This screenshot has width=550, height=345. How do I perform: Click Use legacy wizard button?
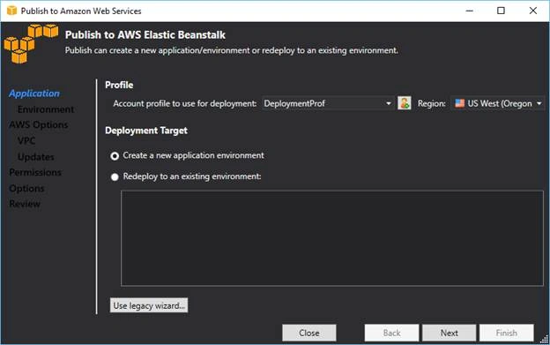tap(149, 305)
